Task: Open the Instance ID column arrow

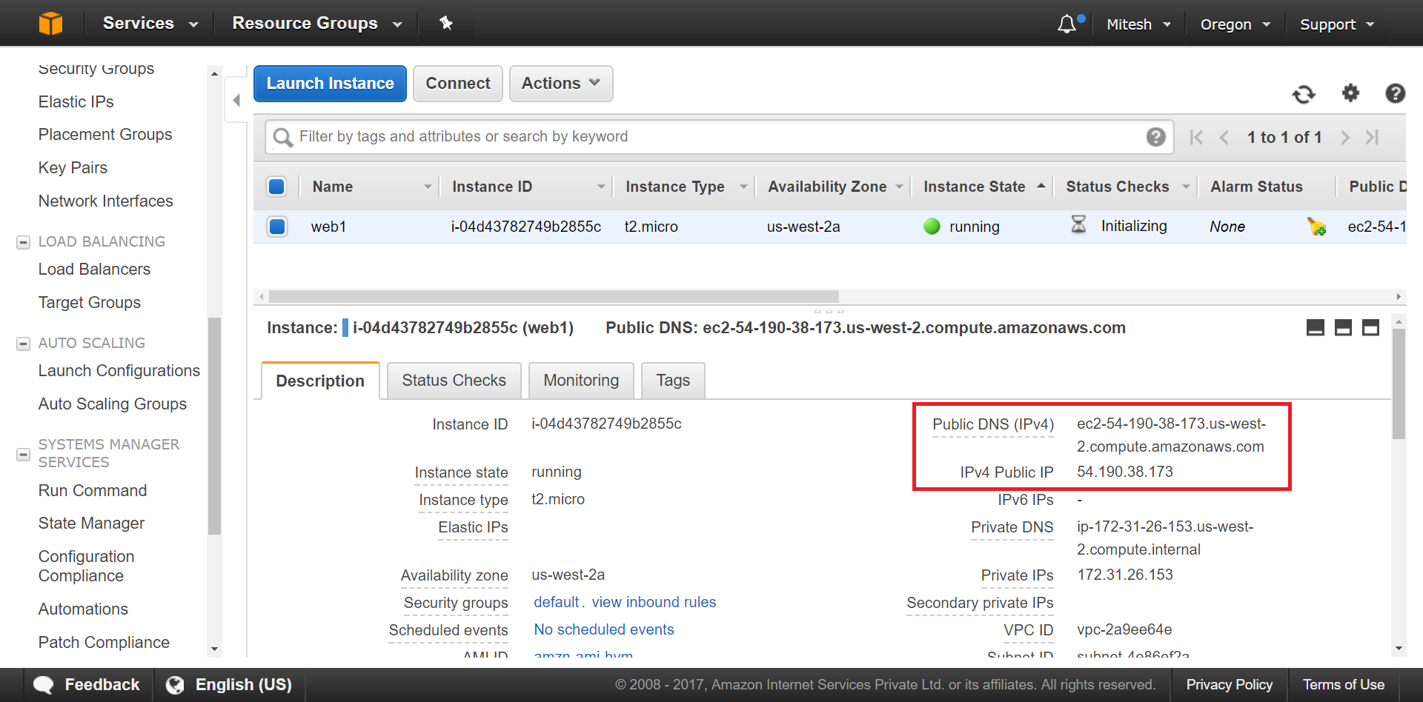Action: [601, 187]
